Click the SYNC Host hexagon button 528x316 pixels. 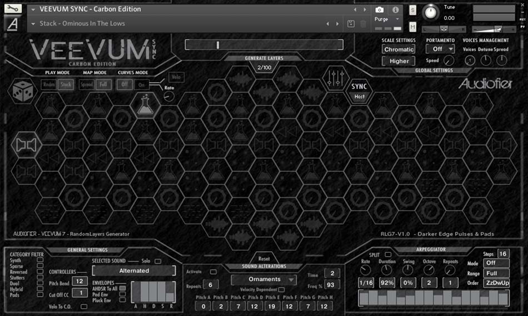(359, 91)
